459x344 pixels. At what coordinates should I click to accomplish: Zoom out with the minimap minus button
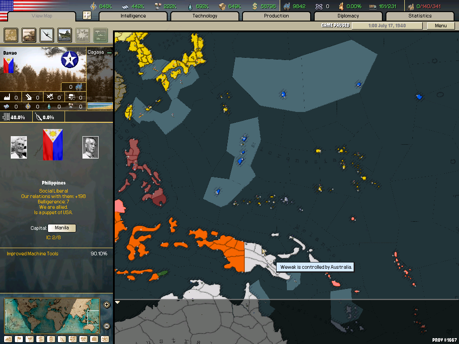click(x=107, y=326)
